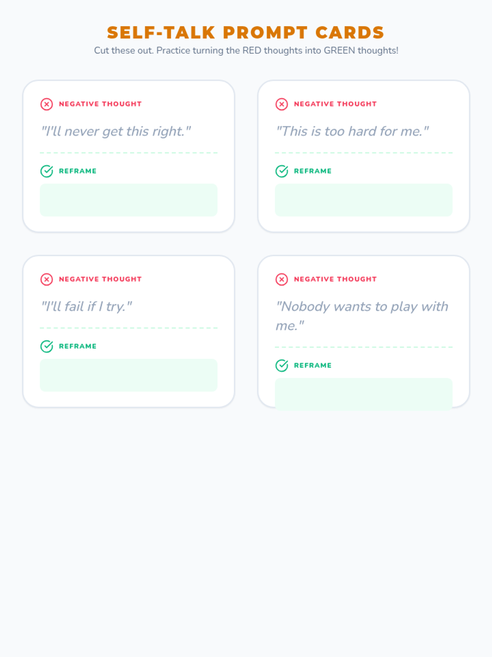Click the reframe box below 'I'll fail if I try'
Image resolution: width=492 pixels, height=657 pixels.
click(x=129, y=375)
